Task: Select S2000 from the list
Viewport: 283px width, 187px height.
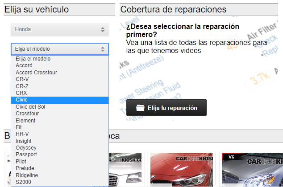Action: click(60, 182)
